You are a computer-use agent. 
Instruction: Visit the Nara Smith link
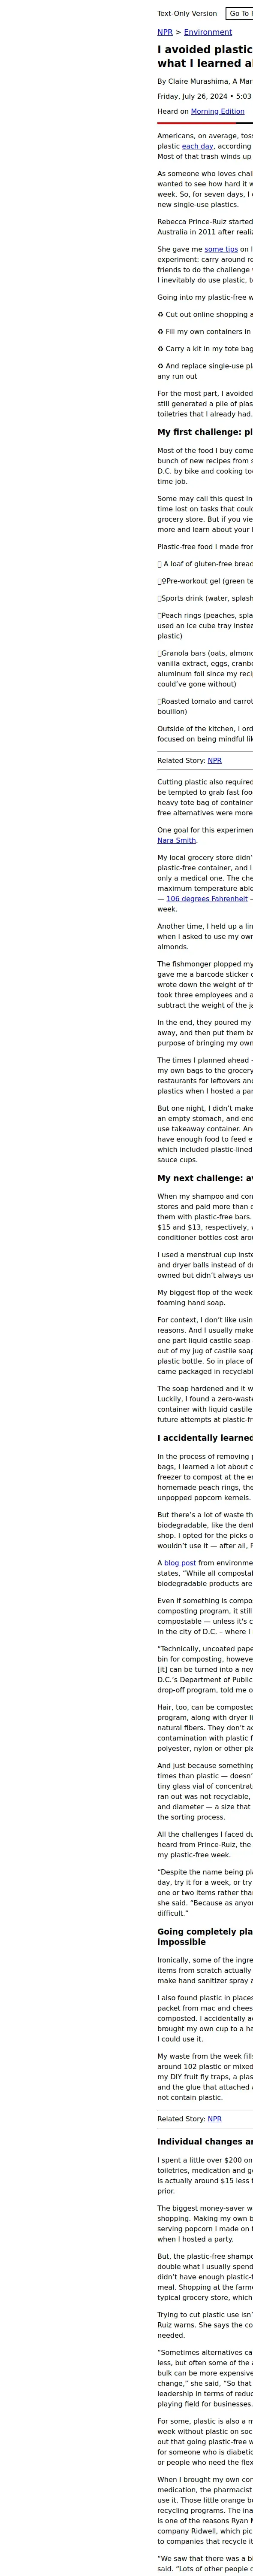click(x=177, y=841)
